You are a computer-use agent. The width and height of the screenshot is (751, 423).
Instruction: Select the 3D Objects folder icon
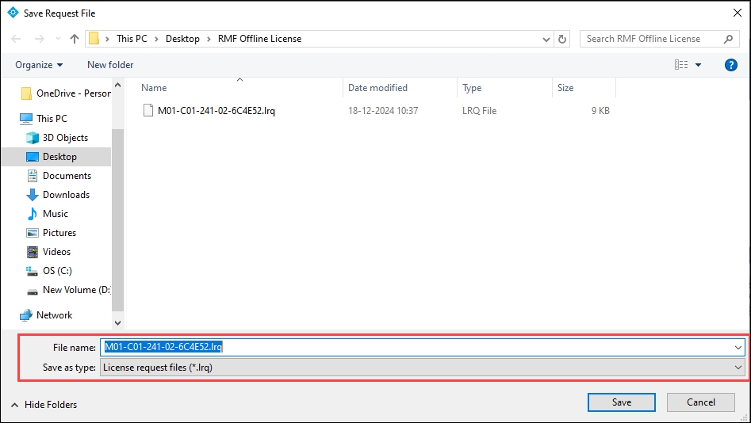tap(33, 138)
